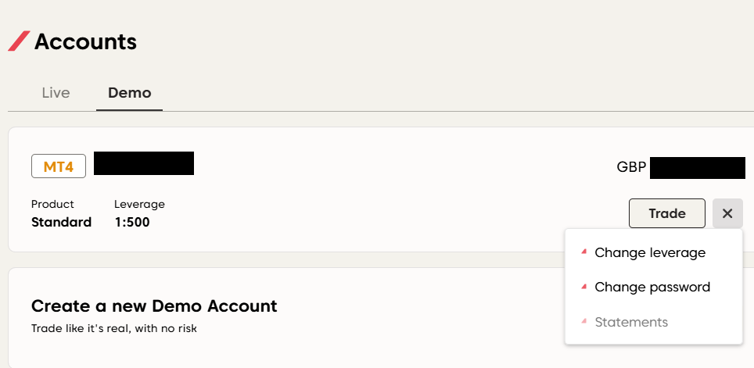Close the account options menu with X
Viewport: 754px width, 368px height.
[x=727, y=213]
